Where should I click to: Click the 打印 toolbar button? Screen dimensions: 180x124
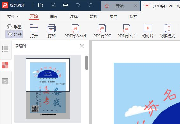pos(52,31)
